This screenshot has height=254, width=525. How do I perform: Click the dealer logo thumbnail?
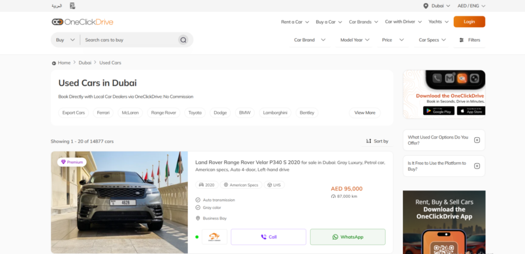tap(214, 237)
